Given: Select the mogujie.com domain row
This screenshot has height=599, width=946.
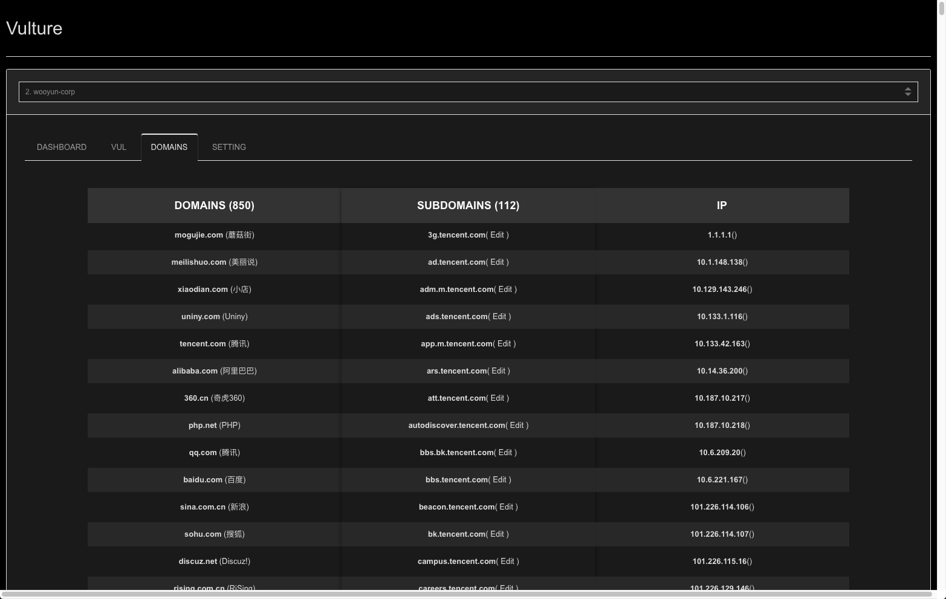Looking at the screenshot, I should coord(214,235).
